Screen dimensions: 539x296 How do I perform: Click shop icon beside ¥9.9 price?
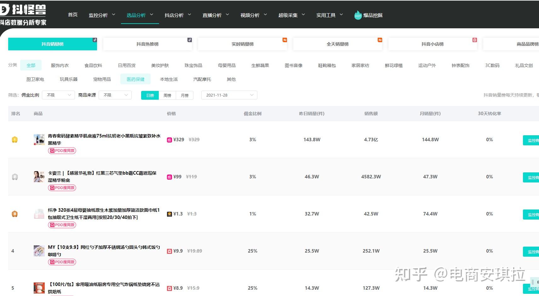[169, 251]
